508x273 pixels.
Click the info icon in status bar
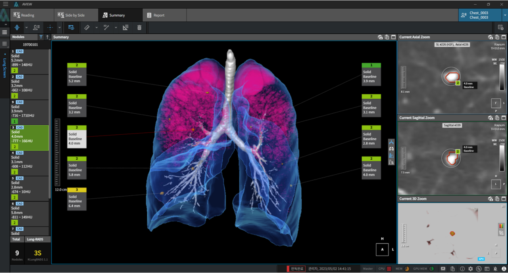(x=462, y=269)
